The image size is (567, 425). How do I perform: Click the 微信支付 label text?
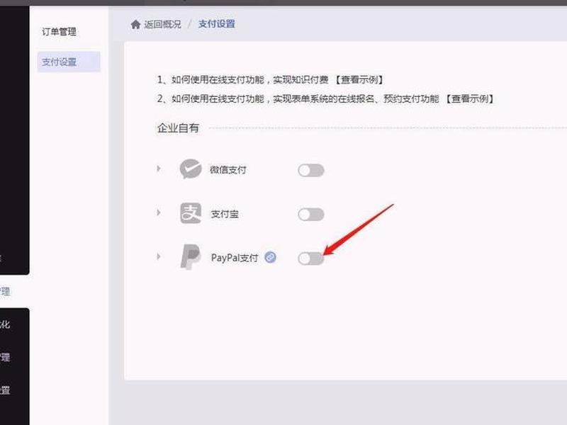click(228, 170)
